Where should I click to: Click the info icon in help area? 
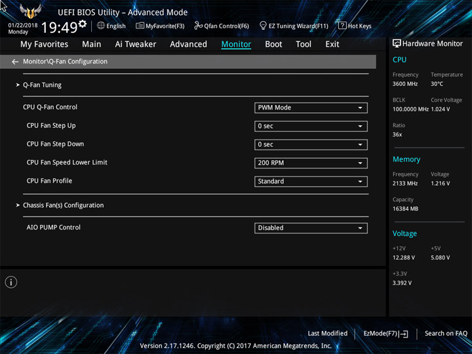click(11, 282)
